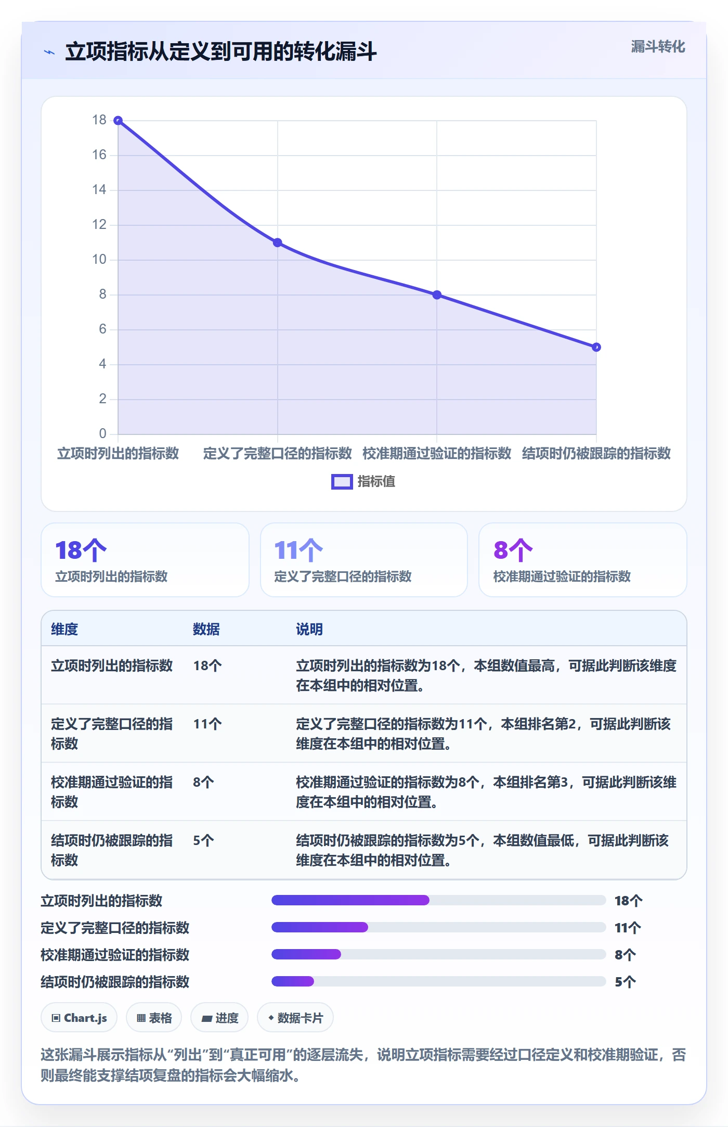This screenshot has height=1127, width=728.
Task: Click the 表格 chip
Action: click(x=154, y=1017)
